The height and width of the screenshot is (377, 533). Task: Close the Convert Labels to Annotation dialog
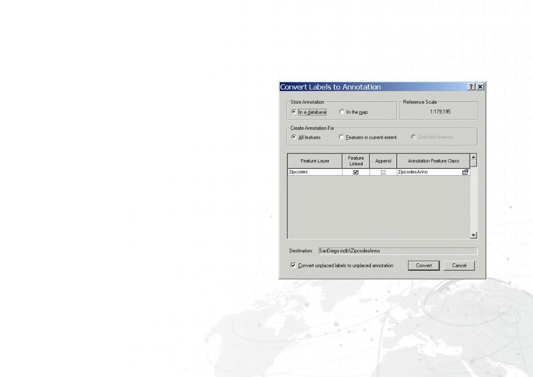coord(480,87)
